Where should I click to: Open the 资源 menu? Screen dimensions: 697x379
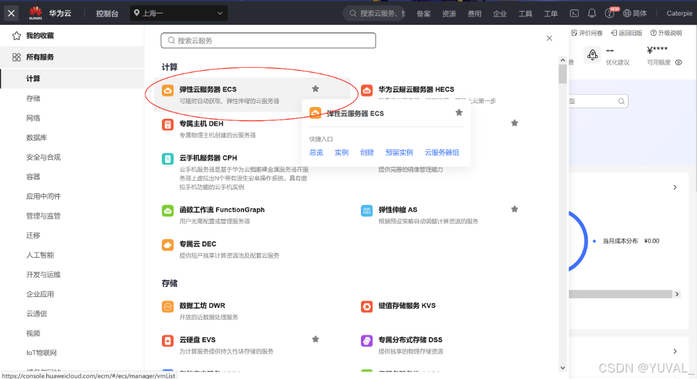[x=448, y=14]
